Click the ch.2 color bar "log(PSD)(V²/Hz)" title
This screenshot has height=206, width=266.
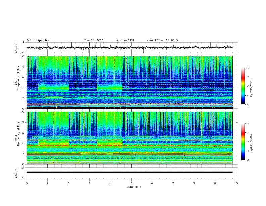251,143
